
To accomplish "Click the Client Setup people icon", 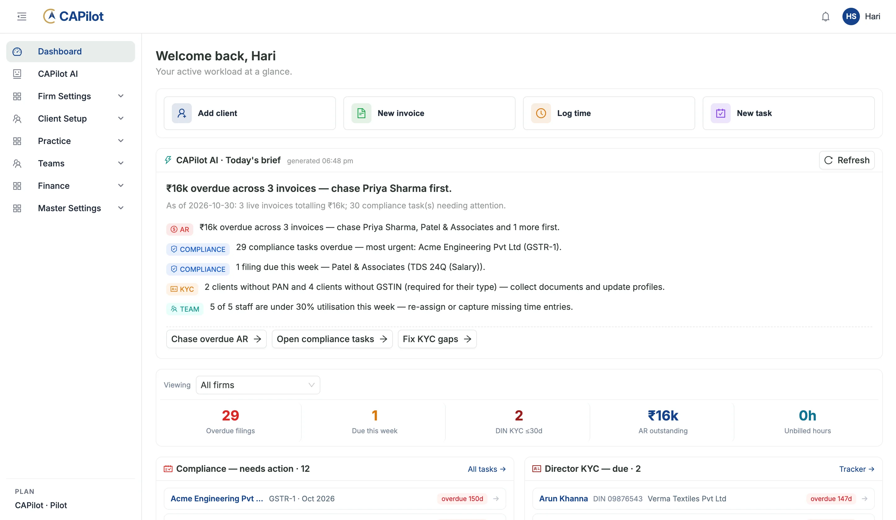I will [x=17, y=118].
